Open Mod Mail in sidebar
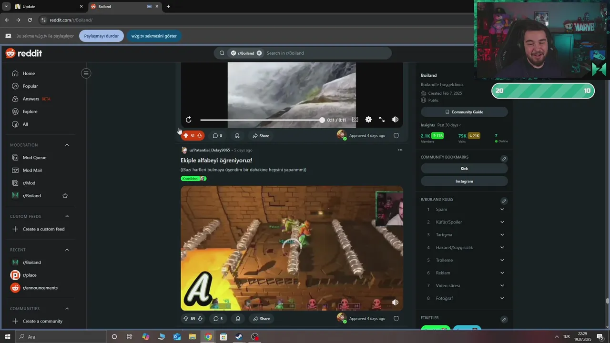This screenshot has width=610, height=343. coord(32,171)
